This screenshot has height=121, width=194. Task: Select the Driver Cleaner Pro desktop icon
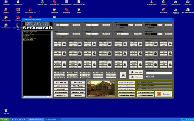pos(30,11)
